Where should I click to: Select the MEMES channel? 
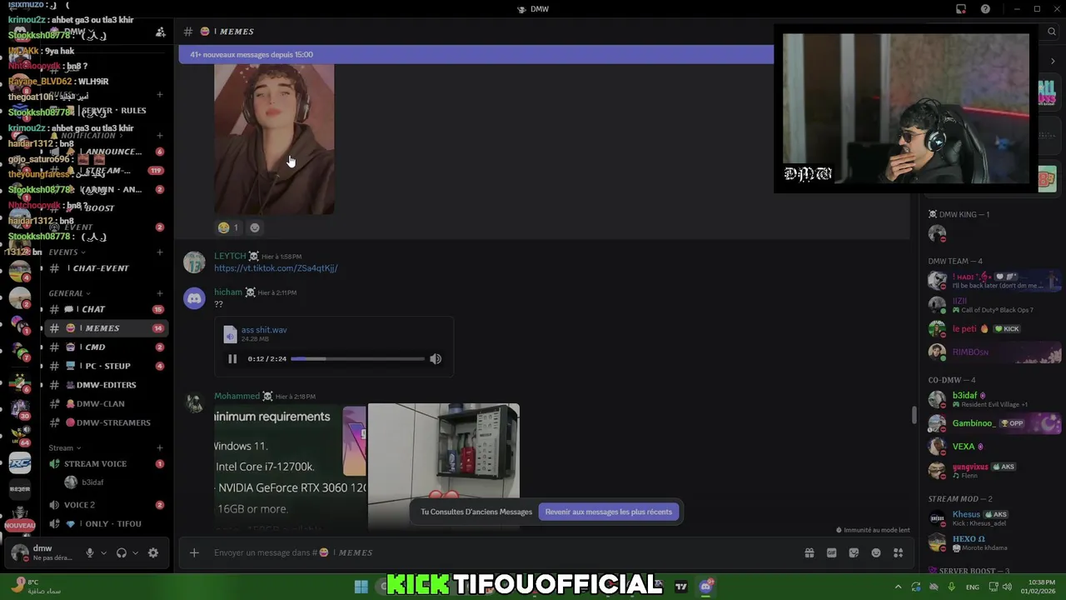point(105,328)
